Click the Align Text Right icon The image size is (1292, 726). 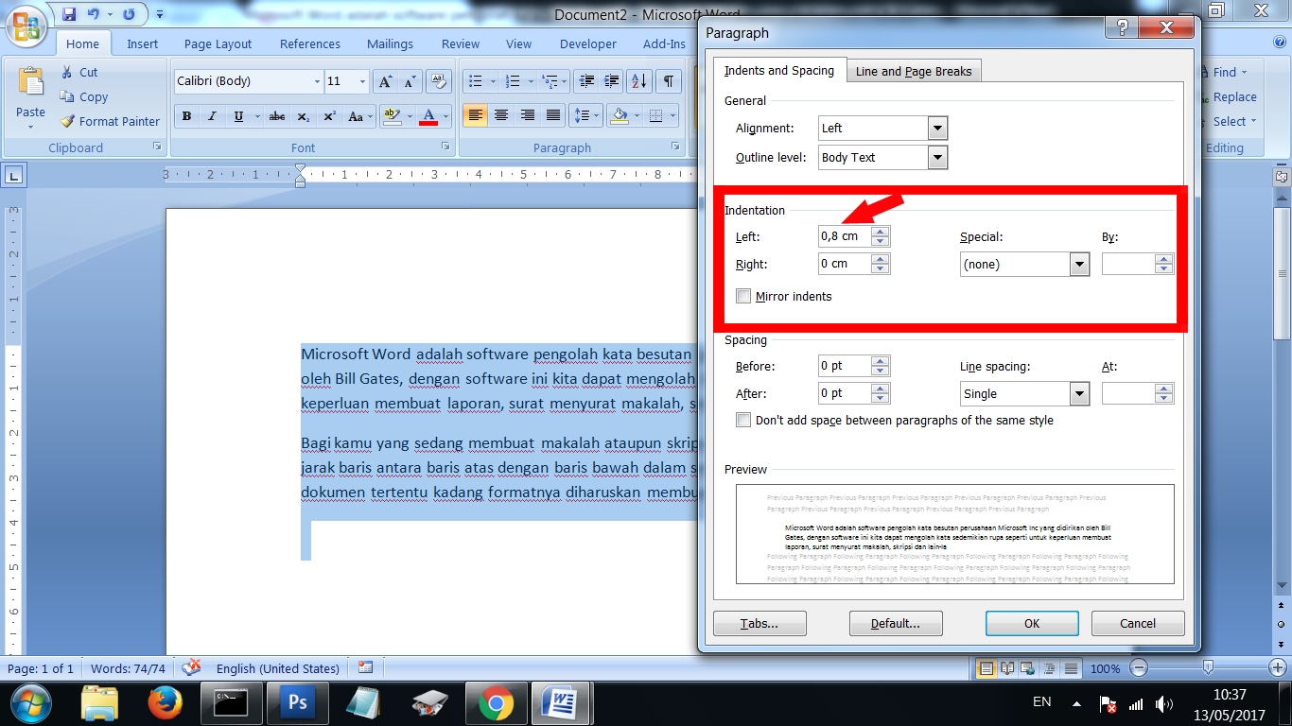pos(528,115)
